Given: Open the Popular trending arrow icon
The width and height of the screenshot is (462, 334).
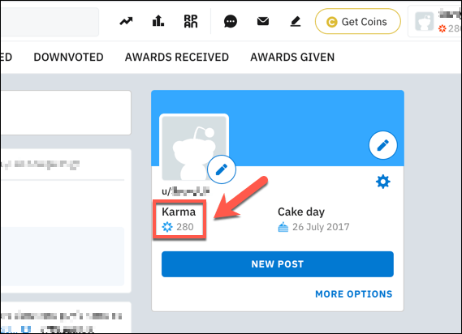Looking at the screenshot, I should (126, 21).
